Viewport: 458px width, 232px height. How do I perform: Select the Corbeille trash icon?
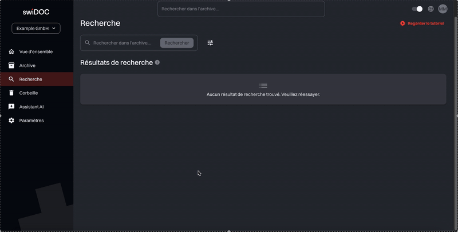pyautogui.click(x=11, y=93)
